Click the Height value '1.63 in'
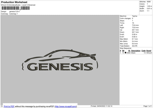This screenshot has height=108, width=153. [x=149, y=6]
